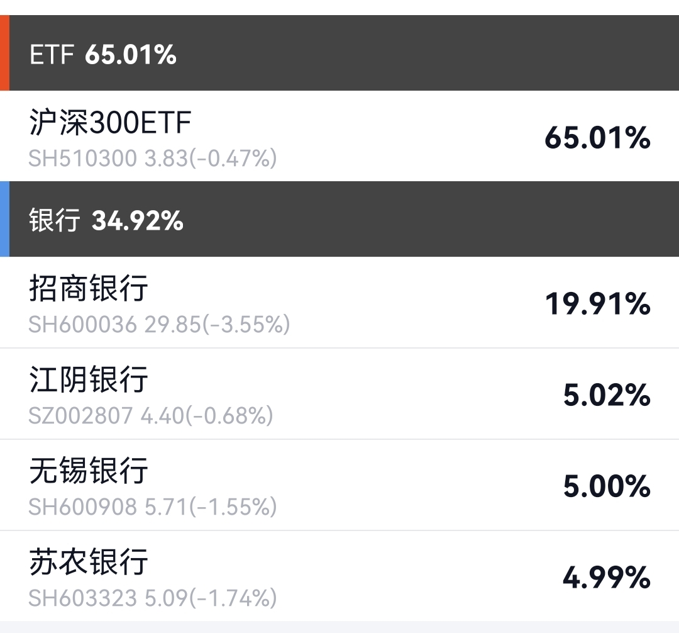The width and height of the screenshot is (679, 633).
Task: Click the orange ETF color marker
Action: [x=4, y=53]
